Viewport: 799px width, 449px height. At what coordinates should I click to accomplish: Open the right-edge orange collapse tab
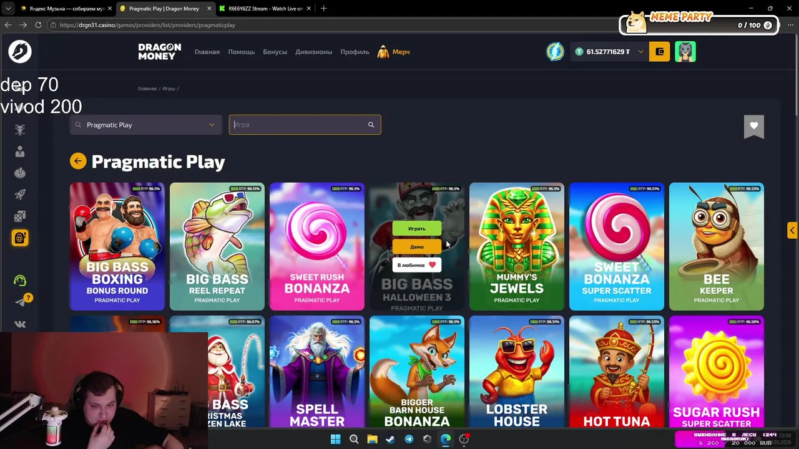[792, 230]
